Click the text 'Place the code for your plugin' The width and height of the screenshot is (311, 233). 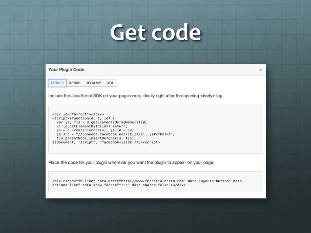point(78,163)
